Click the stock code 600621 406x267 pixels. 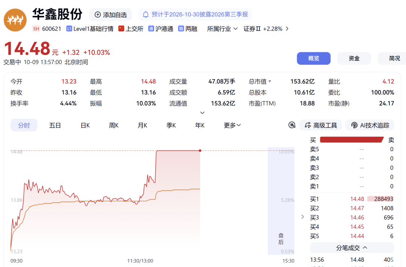tap(52, 29)
